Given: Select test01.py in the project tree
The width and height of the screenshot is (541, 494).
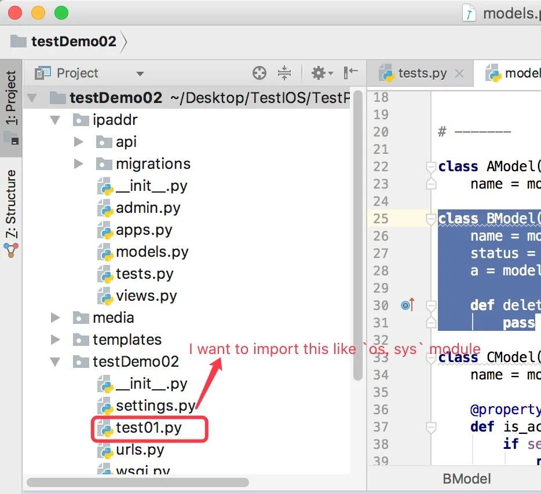Looking at the screenshot, I should point(187,427).
